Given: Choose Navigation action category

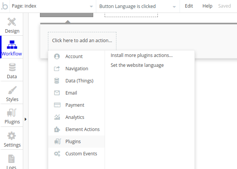Looking at the screenshot, I should [x=76, y=69].
